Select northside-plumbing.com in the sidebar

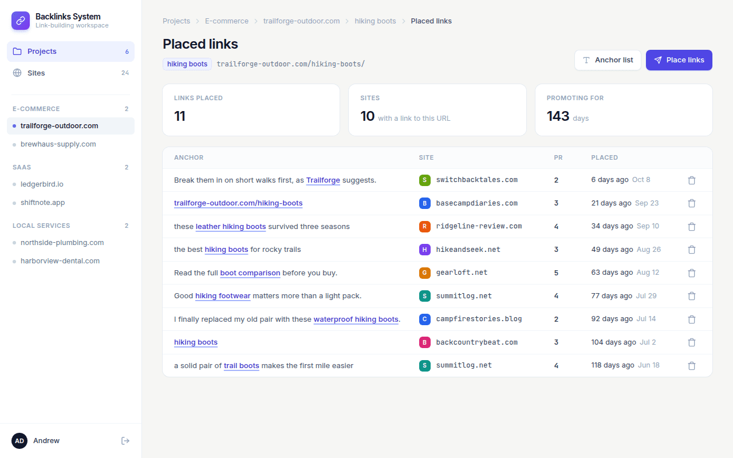[x=71, y=243]
